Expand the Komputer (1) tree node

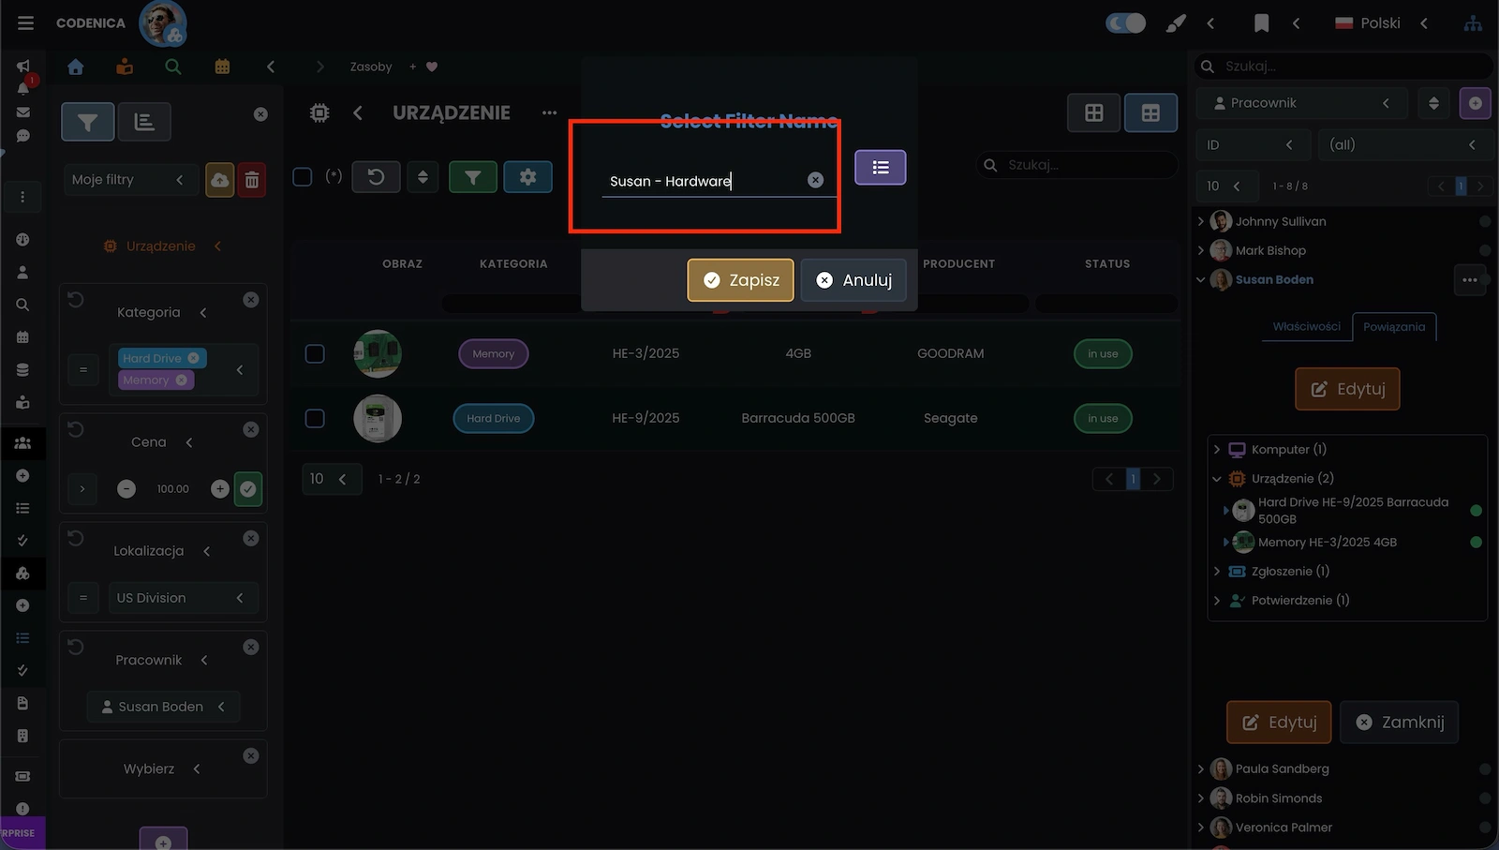click(x=1217, y=450)
